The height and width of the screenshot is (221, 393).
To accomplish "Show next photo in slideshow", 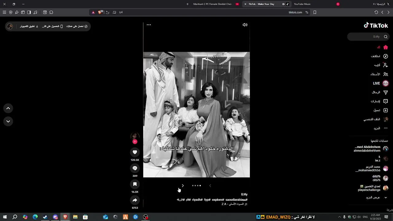I will pos(183,185).
